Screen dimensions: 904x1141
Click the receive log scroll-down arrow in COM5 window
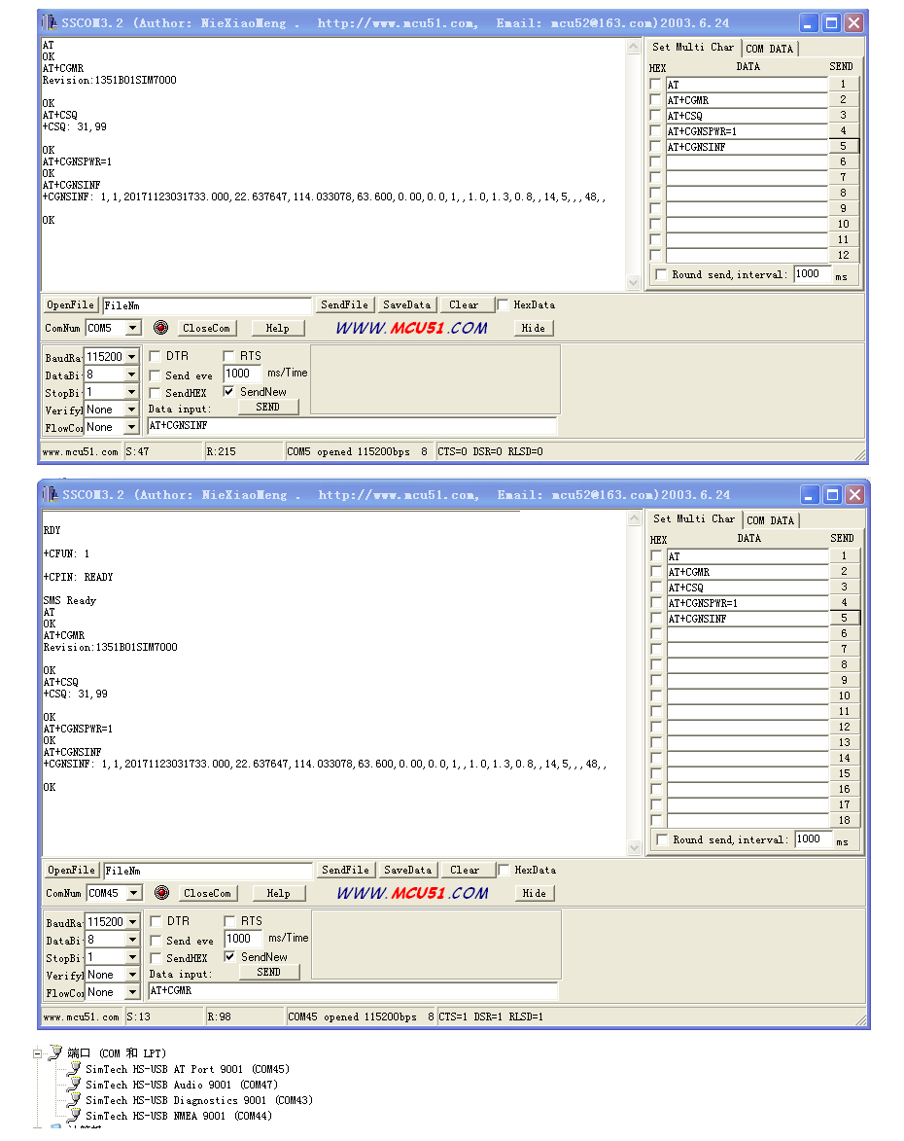633,282
